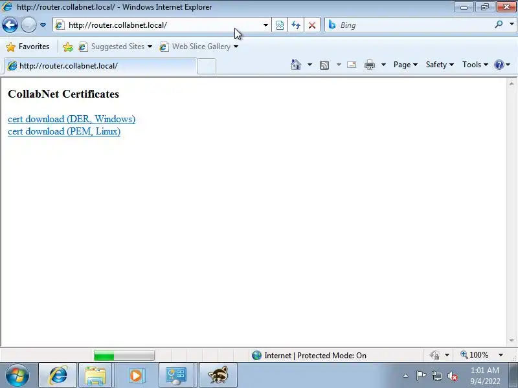Click the address bar URL field
This screenshot has width=518, height=388.
pos(162,25)
